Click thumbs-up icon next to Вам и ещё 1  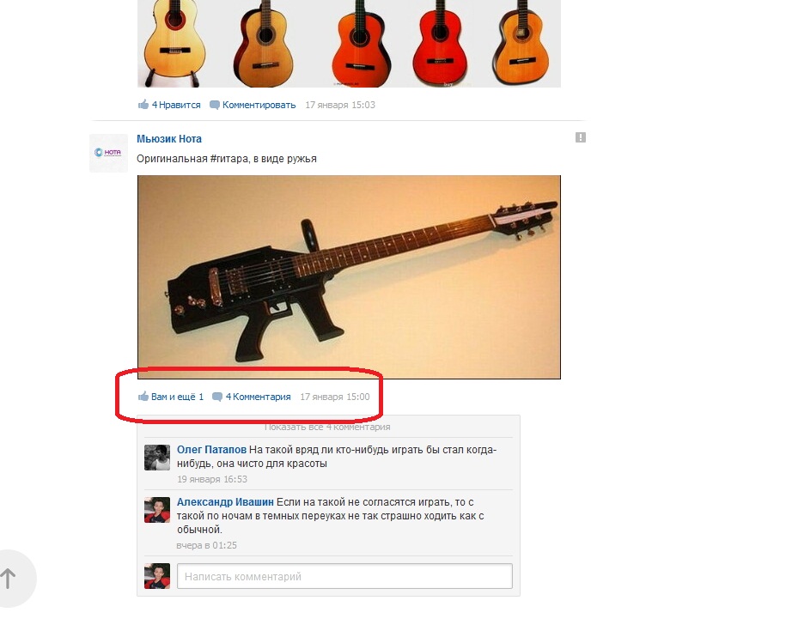[x=143, y=396]
